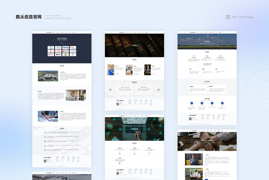The height and width of the screenshot is (180, 269).
Task: Click the laptop network hero banner
Action: (134, 129)
